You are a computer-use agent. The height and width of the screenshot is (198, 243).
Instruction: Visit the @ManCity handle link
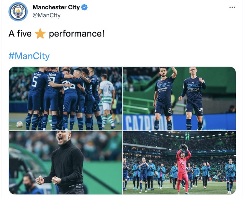tap(47, 15)
